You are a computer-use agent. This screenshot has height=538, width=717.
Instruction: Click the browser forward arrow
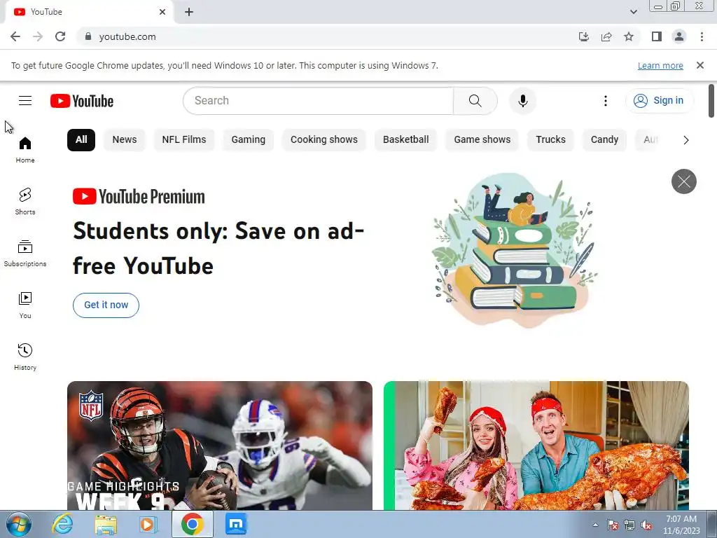[38, 36]
